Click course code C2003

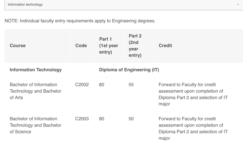(82, 119)
